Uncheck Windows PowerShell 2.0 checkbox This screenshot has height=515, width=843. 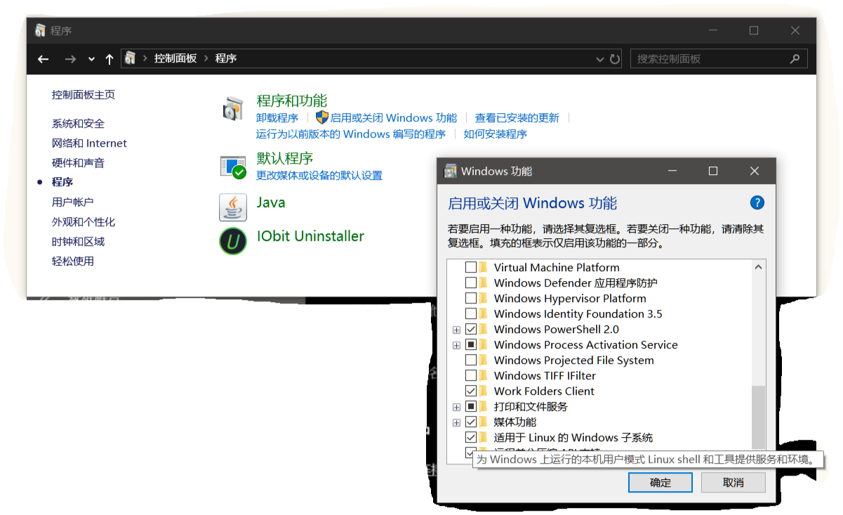[x=471, y=330]
